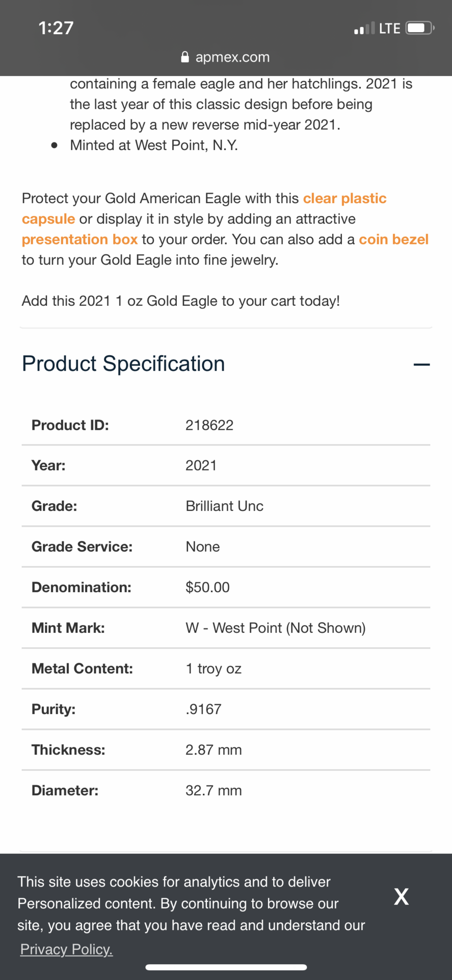This screenshot has height=980, width=452.
Task: Tap the 1:27 clock in status bar
Action: (56, 28)
